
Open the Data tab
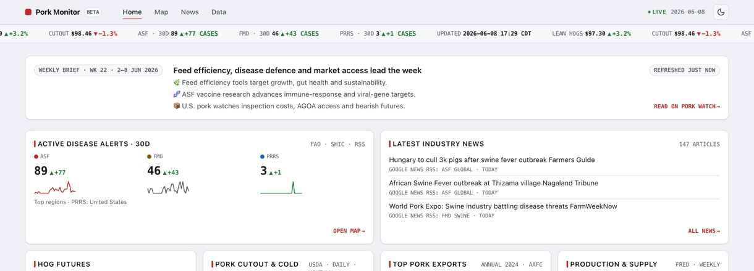(219, 12)
